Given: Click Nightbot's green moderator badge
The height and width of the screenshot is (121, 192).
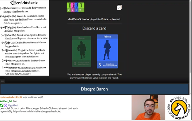Looking at the screenshot, I should tap(2, 105).
